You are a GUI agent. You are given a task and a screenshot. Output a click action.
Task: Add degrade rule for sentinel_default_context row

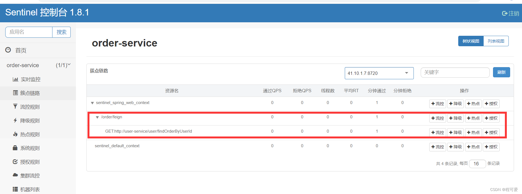click(x=455, y=147)
